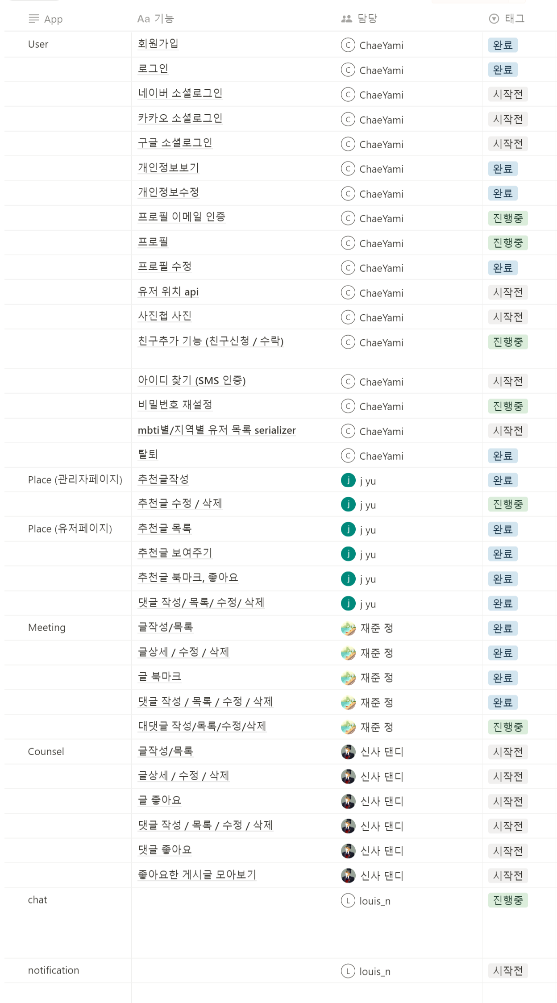This screenshot has width=557, height=1003.
Task: Click the people icon beside 담당 header
Action: 347,19
